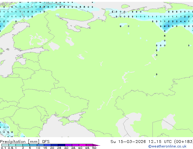This screenshot has height=149, width=193.
Task: Pick the legend swatch between 5 and 10
Action: (33, 145)
